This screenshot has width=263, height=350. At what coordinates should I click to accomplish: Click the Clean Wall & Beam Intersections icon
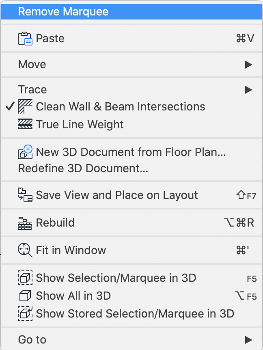tap(25, 106)
